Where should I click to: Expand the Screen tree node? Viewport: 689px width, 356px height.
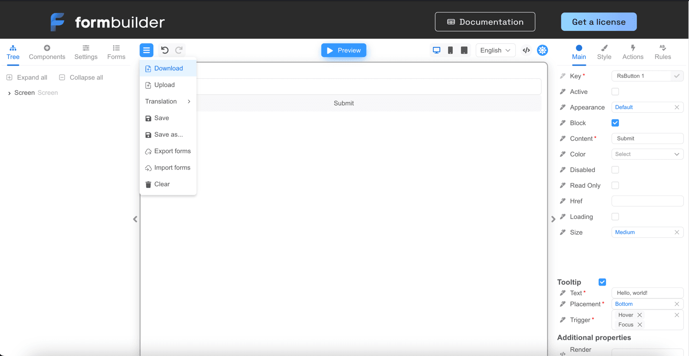(9, 92)
